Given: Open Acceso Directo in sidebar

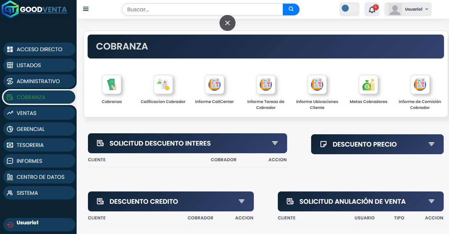Looking at the screenshot, I should (x=39, y=49).
